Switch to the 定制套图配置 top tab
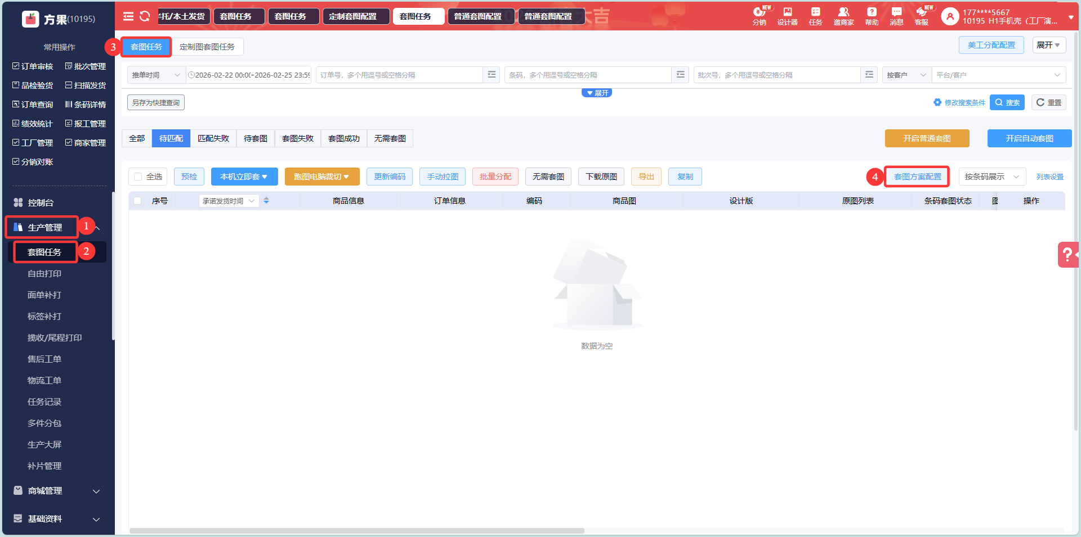 tap(356, 16)
